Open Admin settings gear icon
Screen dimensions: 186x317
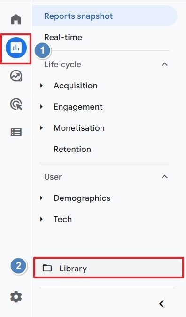click(x=16, y=297)
